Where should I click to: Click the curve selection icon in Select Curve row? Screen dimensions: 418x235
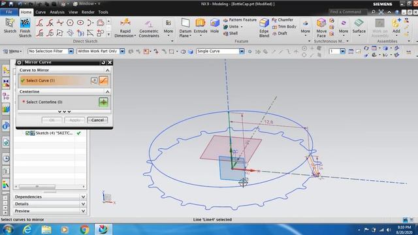[103, 80]
